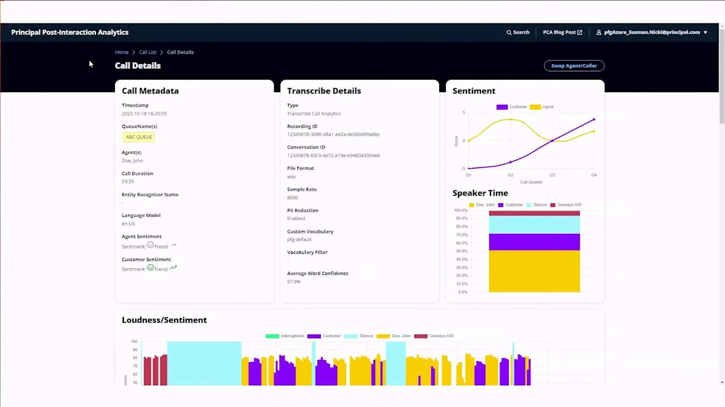
Task: Click the agent trend flat arrow icon
Action: tap(173, 245)
